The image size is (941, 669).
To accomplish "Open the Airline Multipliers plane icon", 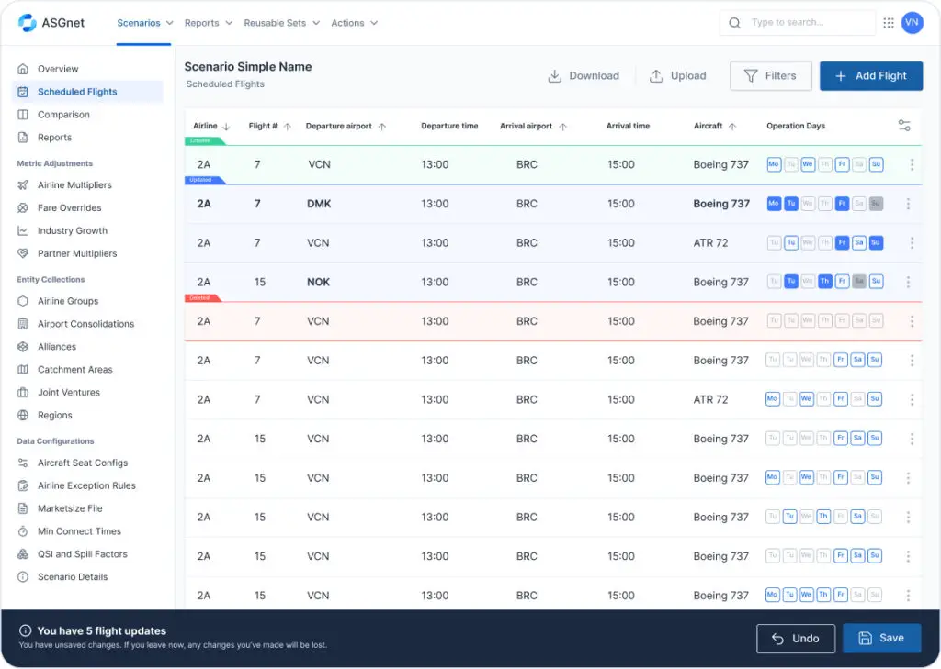I will [x=23, y=185].
